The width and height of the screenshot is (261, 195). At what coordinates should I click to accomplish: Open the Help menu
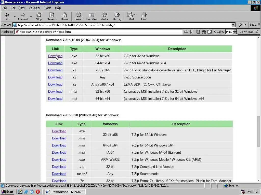tap(58, 8)
